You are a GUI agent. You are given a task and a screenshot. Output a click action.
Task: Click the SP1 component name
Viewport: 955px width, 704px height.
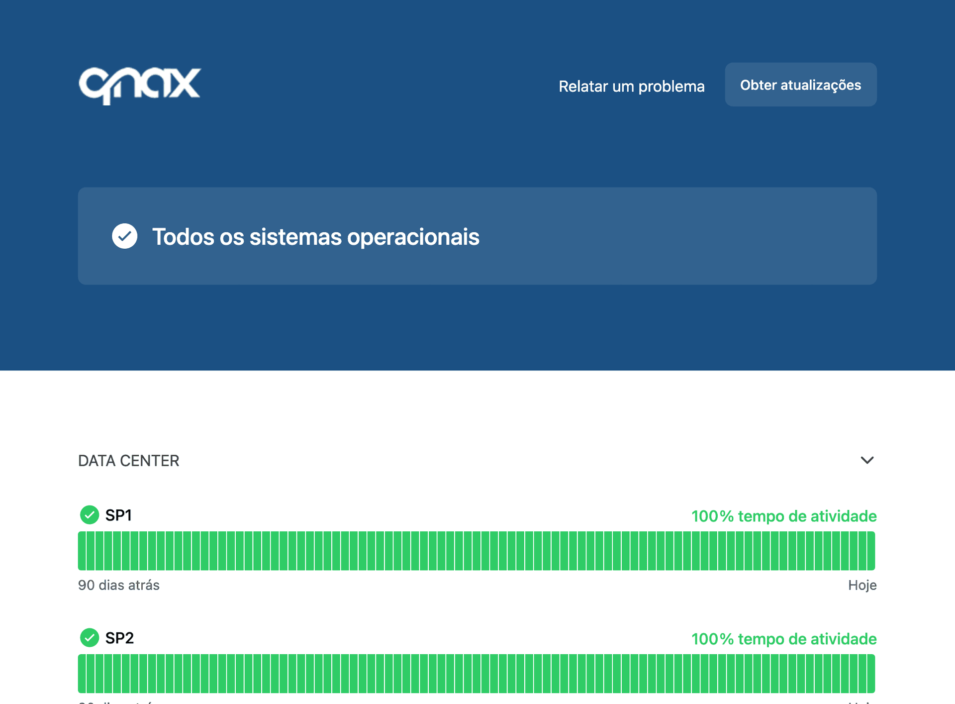[x=118, y=515]
